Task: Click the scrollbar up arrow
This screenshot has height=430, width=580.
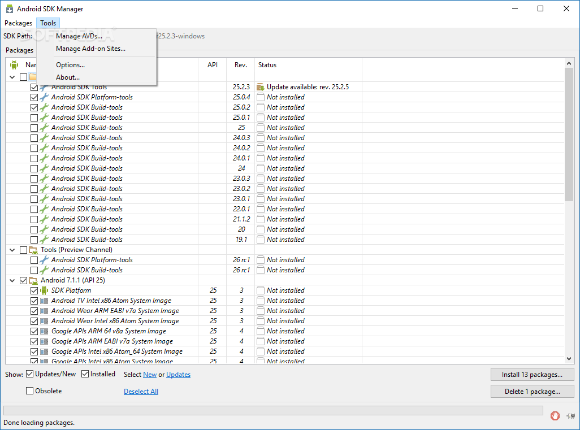Action: coord(569,64)
